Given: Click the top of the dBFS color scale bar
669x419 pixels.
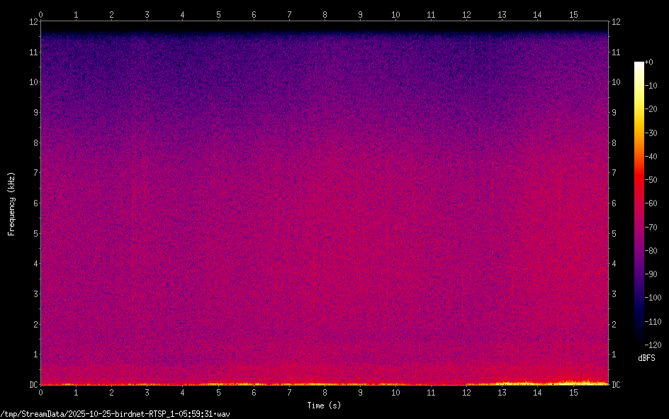Looking at the screenshot, I should point(639,64).
